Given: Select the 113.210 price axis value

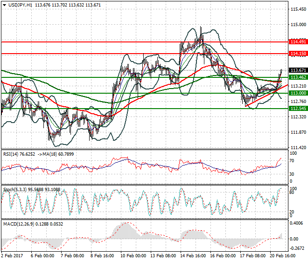Looking at the screenshot, I should (x=298, y=86).
